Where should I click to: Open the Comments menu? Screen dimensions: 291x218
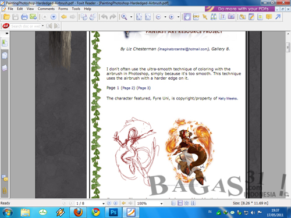point(46,9)
